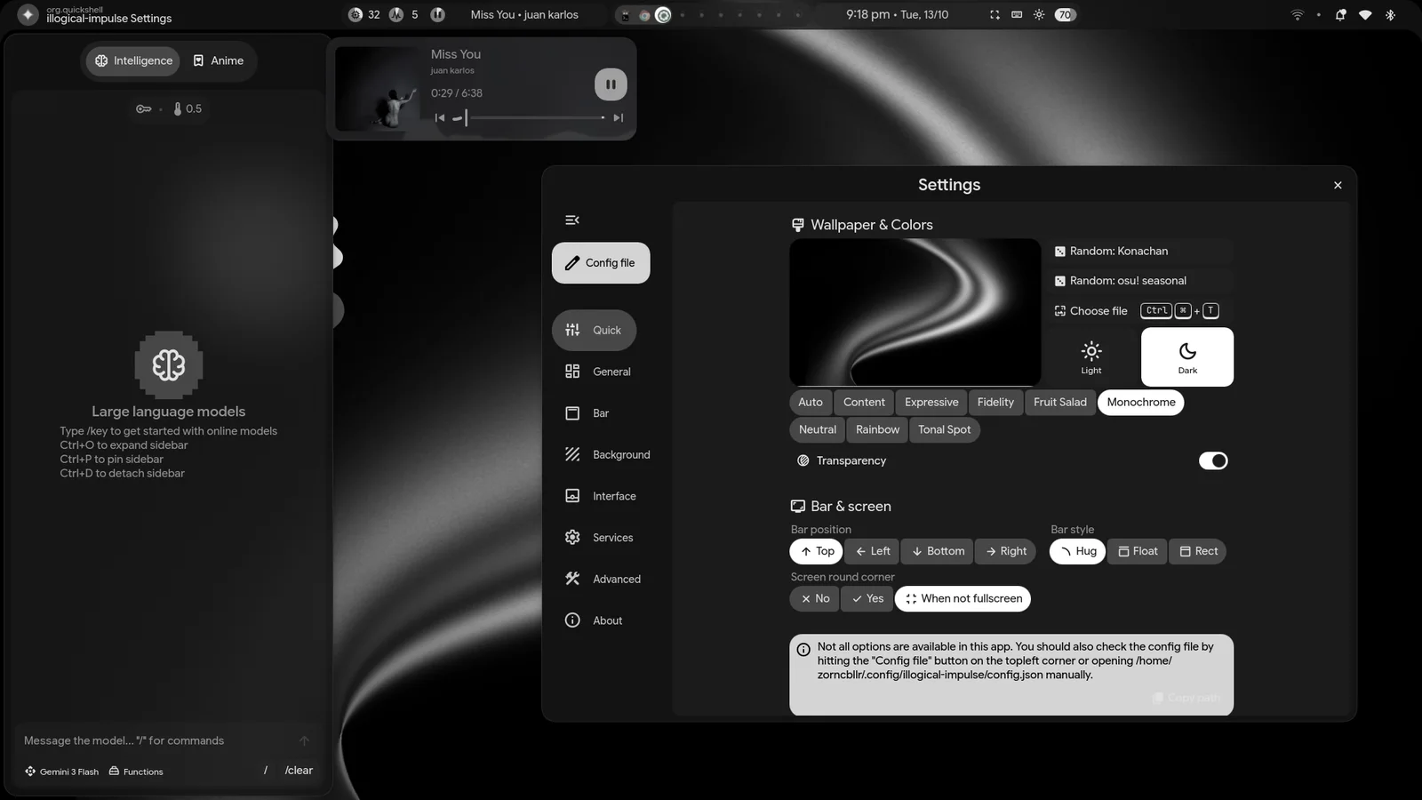Set screen round corner to No
1422x800 pixels.
[x=814, y=599]
